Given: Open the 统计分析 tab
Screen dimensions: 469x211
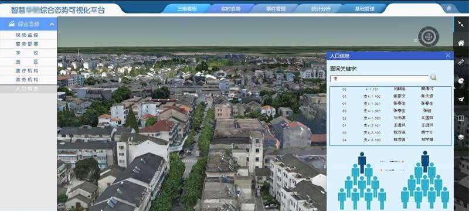Looking at the screenshot, I should tap(321, 9).
